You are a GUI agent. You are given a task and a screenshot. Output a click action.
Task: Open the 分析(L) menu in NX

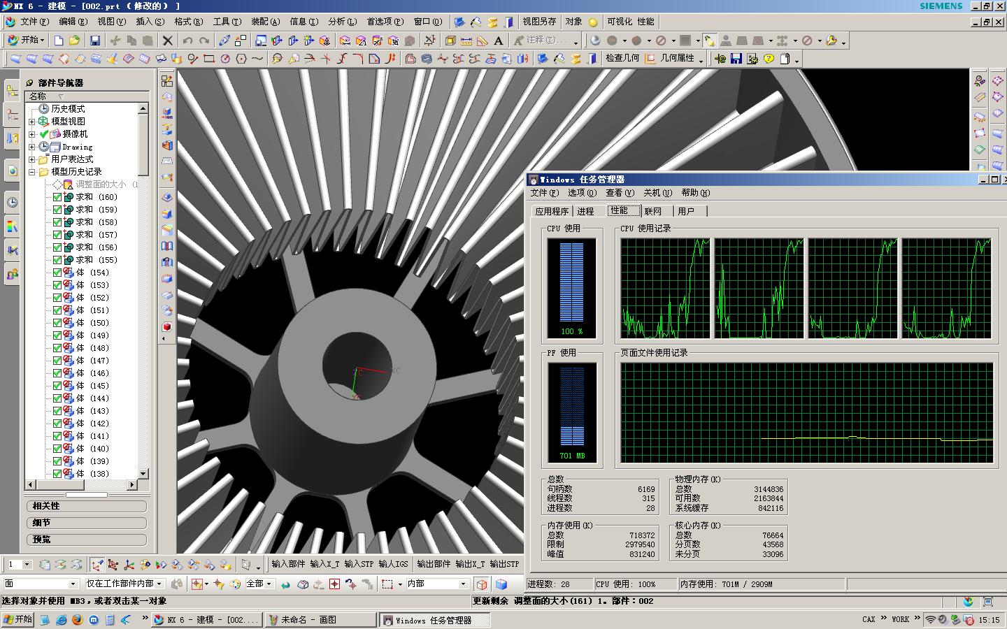342,22
